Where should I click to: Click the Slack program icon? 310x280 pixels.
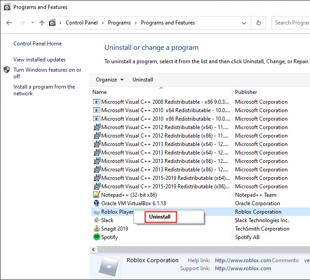click(x=97, y=220)
